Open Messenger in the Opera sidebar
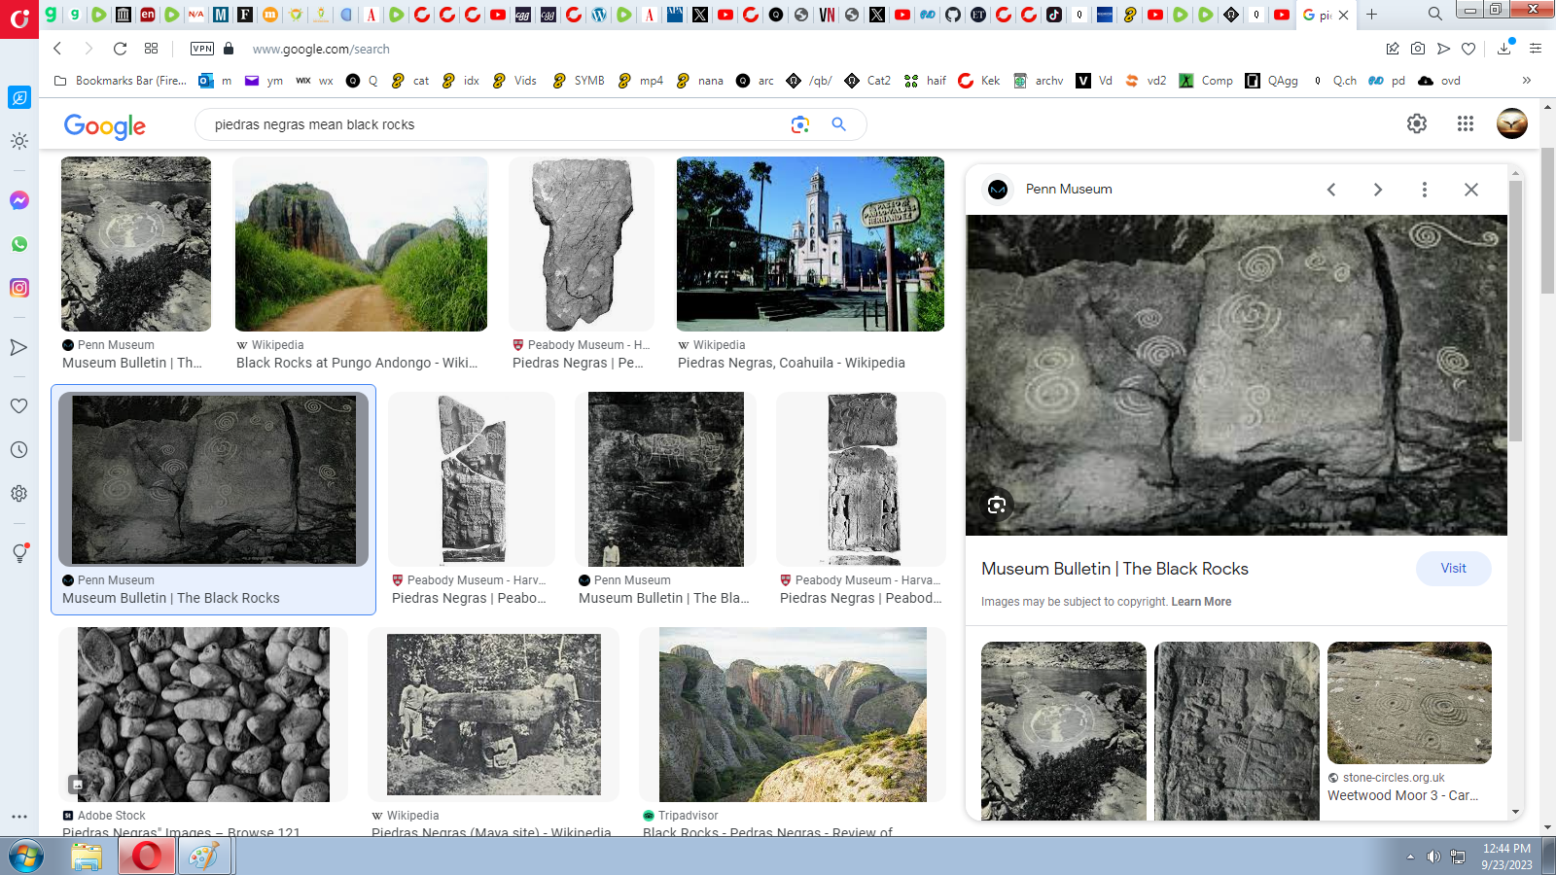Viewport: 1556px width, 875px height. [x=19, y=200]
